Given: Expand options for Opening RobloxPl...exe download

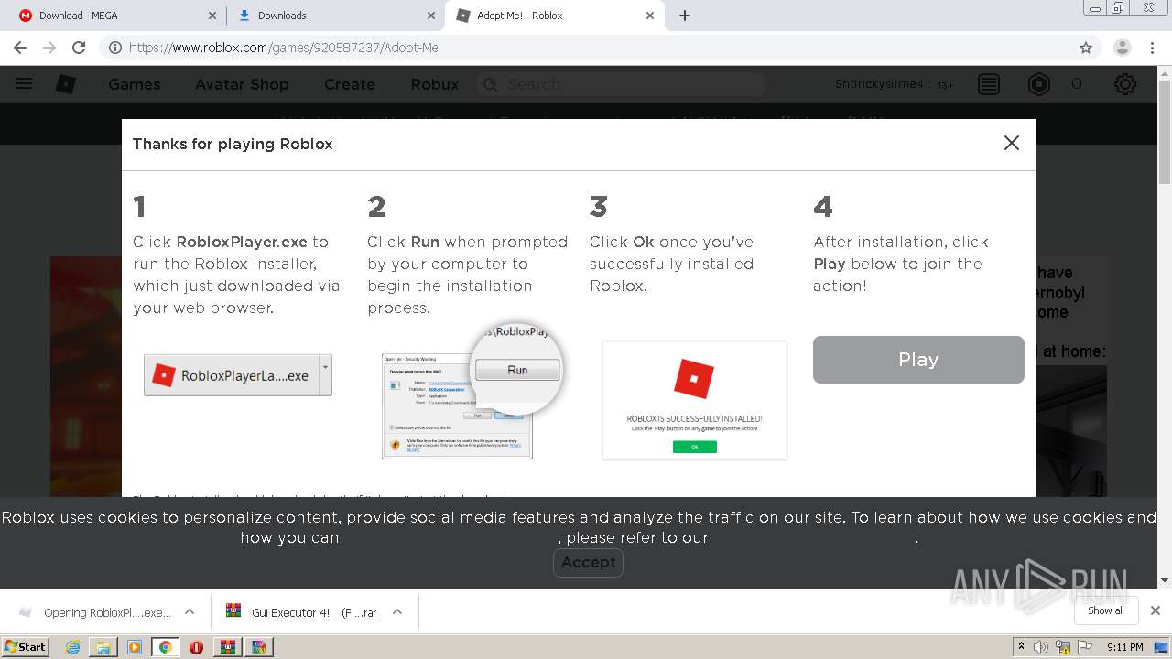Looking at the screenshot, I should [x=190, y=612].
